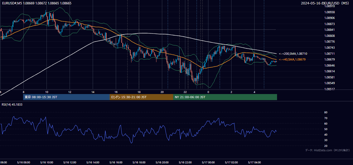Click the Tokyo 08:00-15:30 JST session bar
Image resolution: width=353 pixels, height=165 pixels.
66,97
